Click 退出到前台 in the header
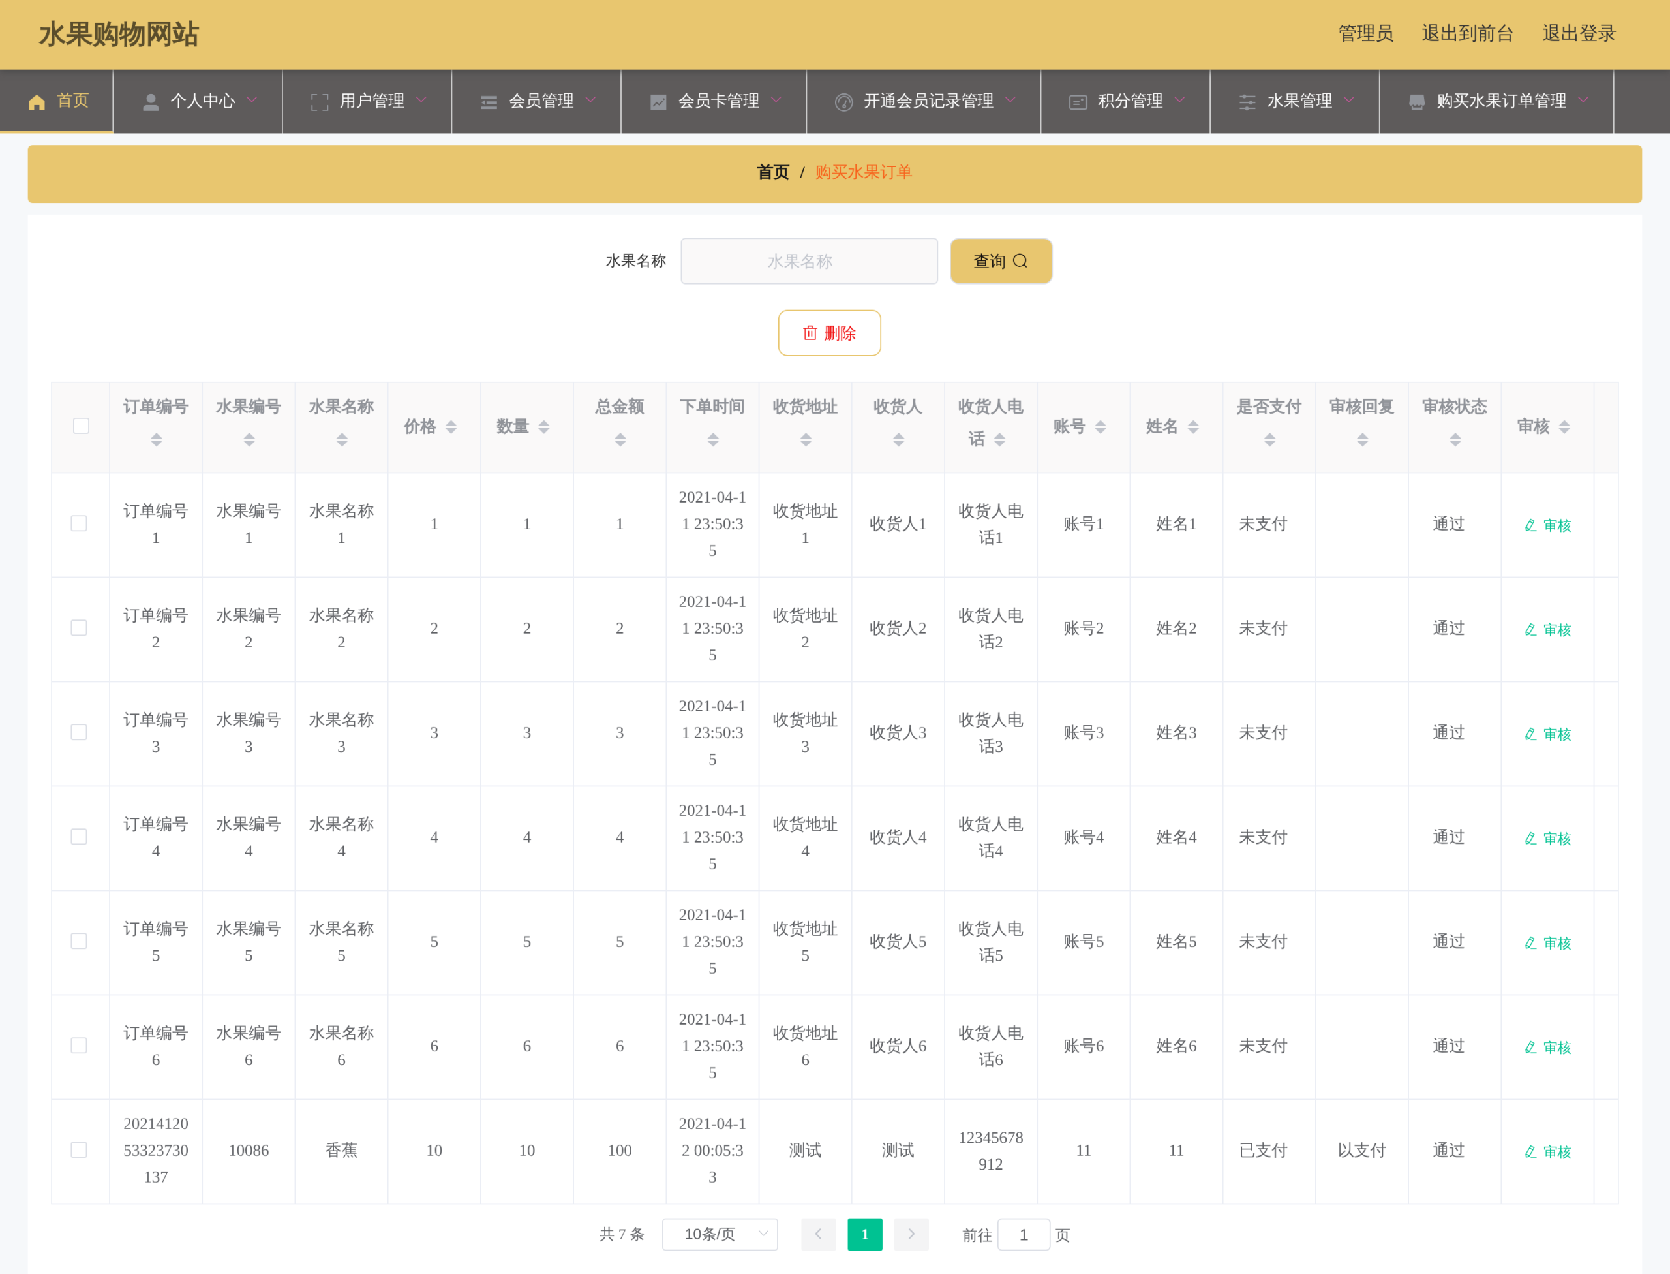The height and width of the screenshot is (1274, 1670). click(1468, 33)
